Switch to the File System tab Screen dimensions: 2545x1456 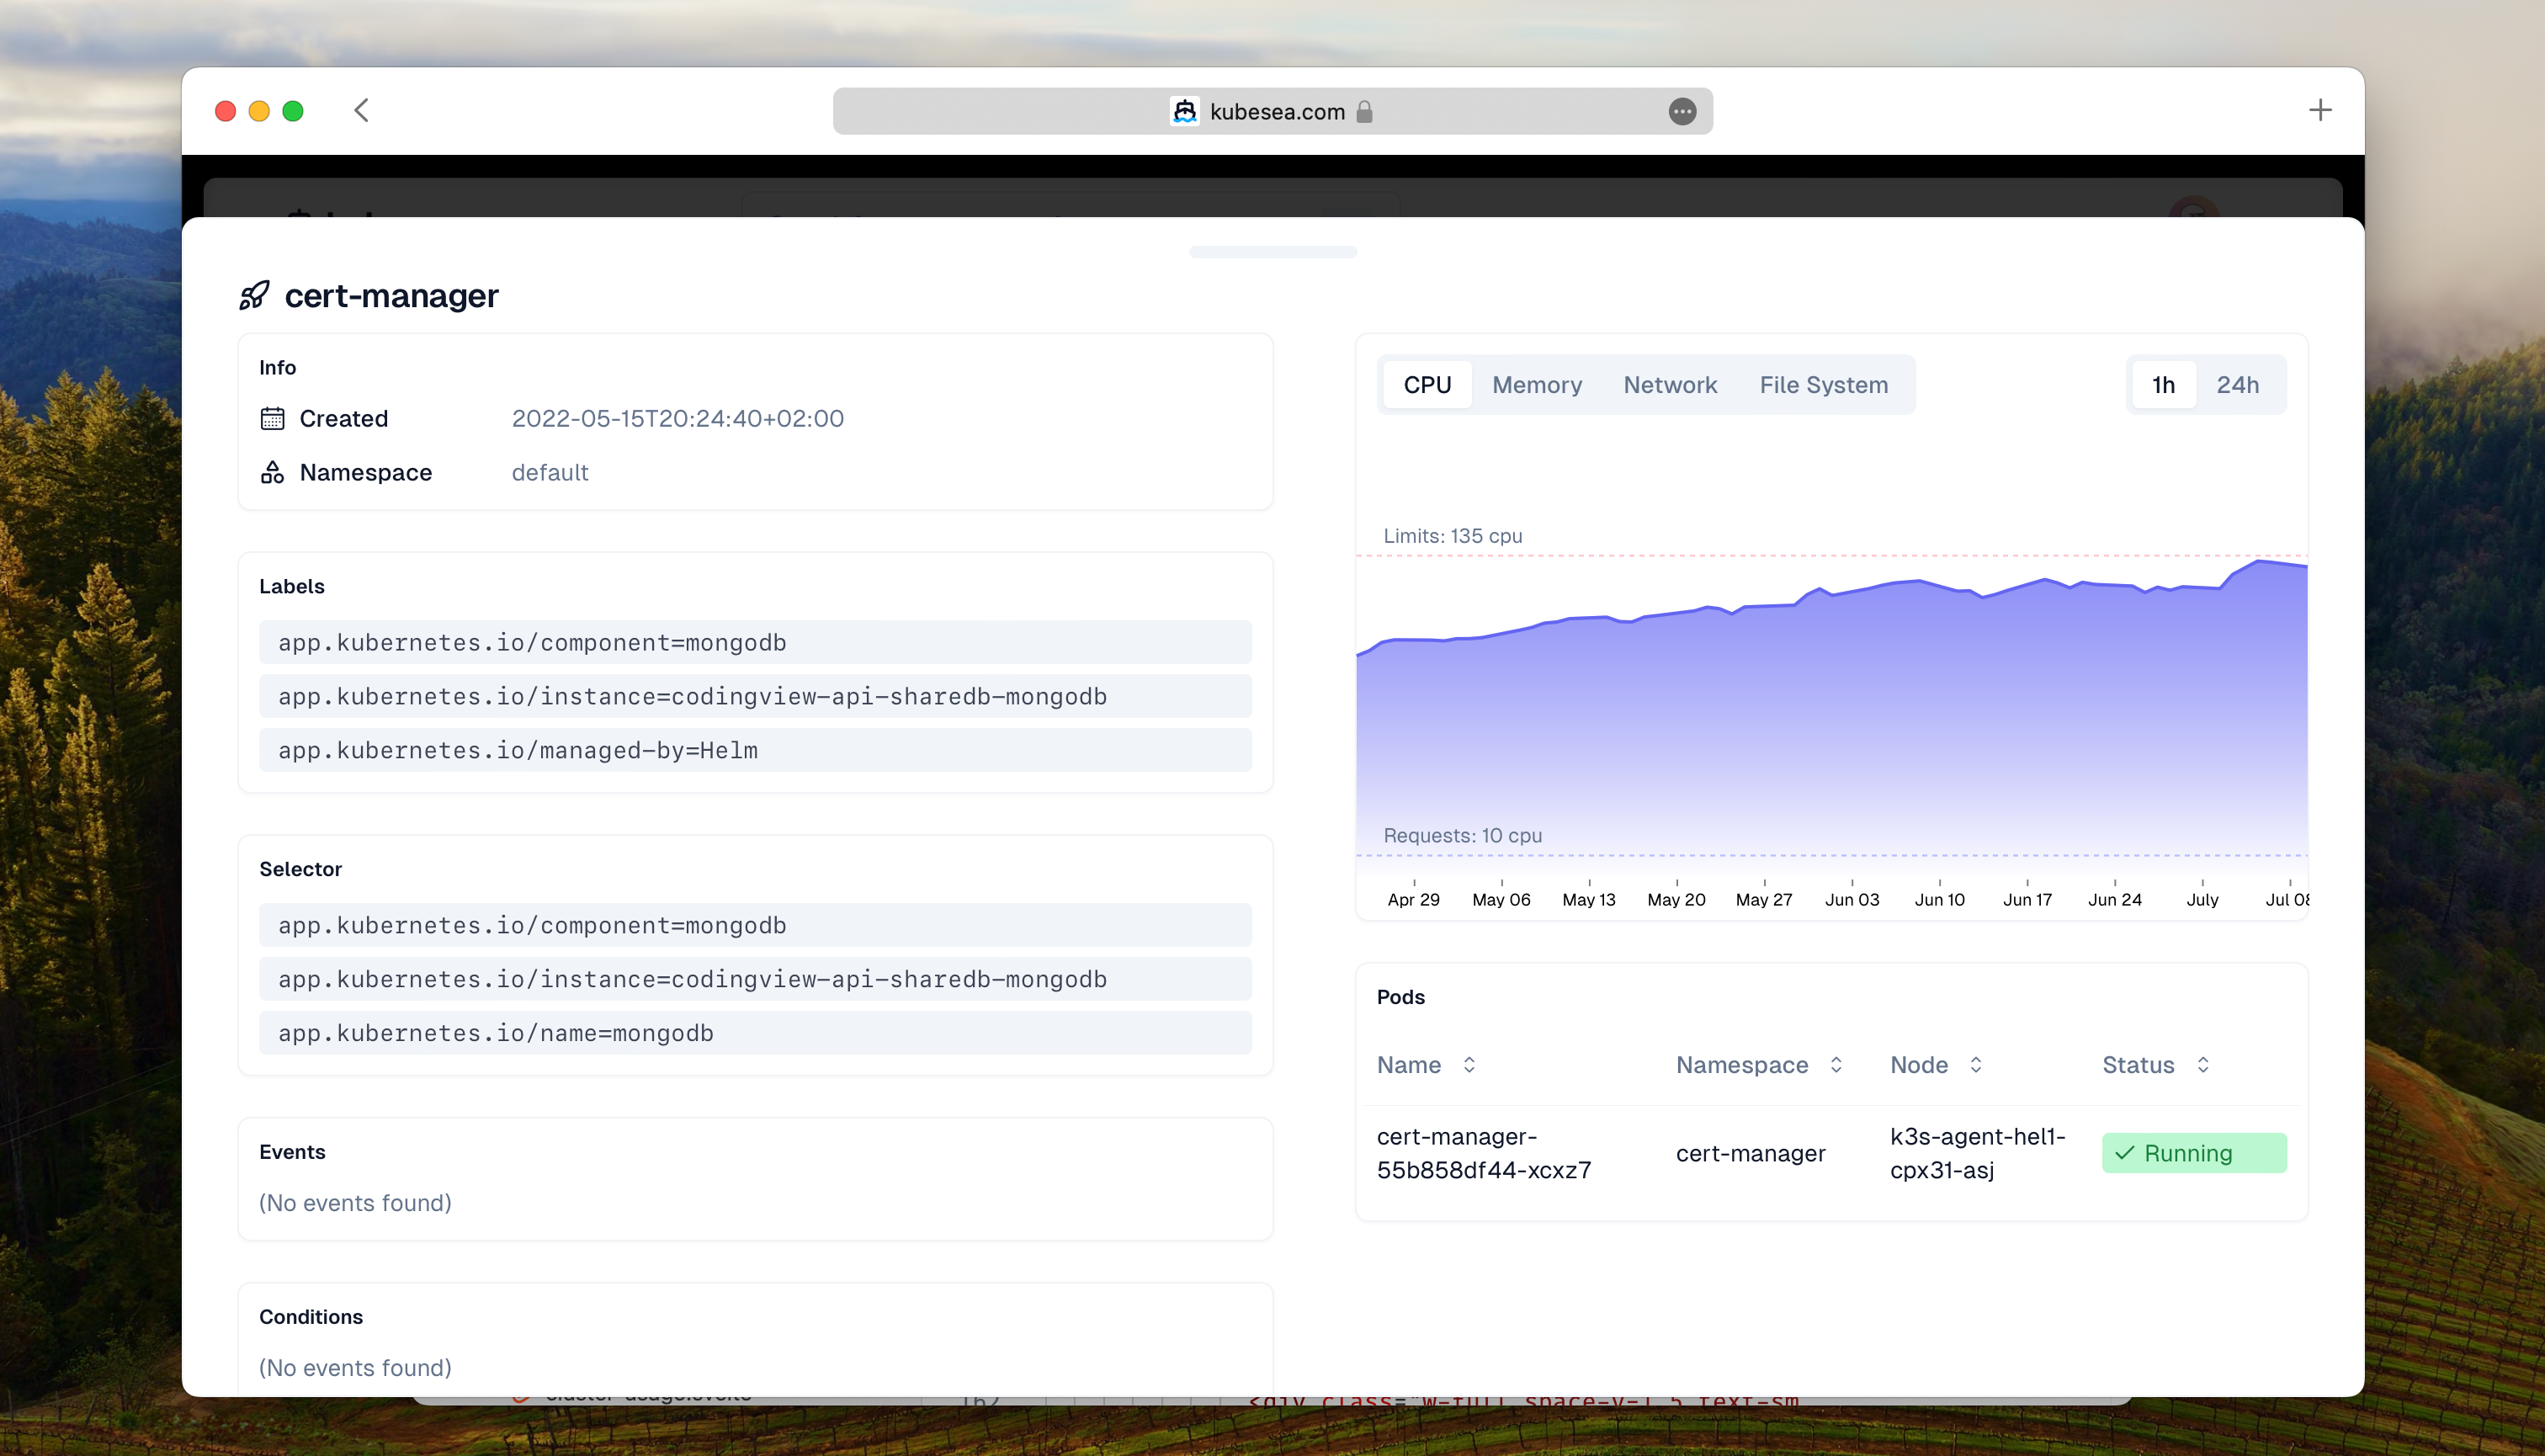coord(1824,385)
